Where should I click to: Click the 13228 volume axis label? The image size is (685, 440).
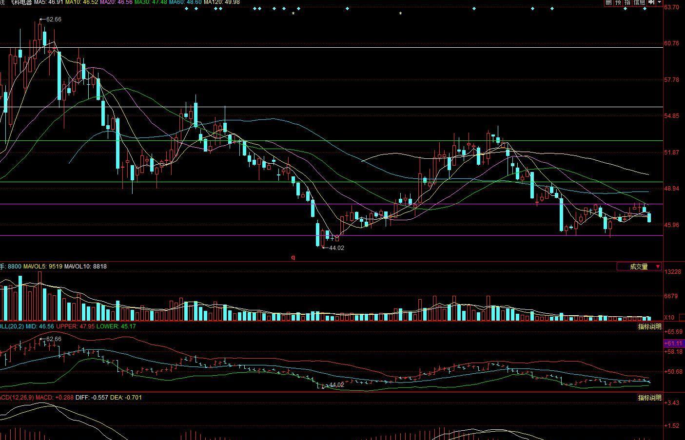[x=673, y=272]
